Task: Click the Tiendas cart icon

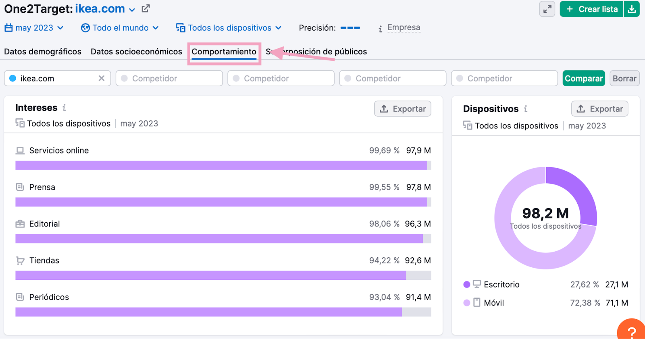Action: 20,260
